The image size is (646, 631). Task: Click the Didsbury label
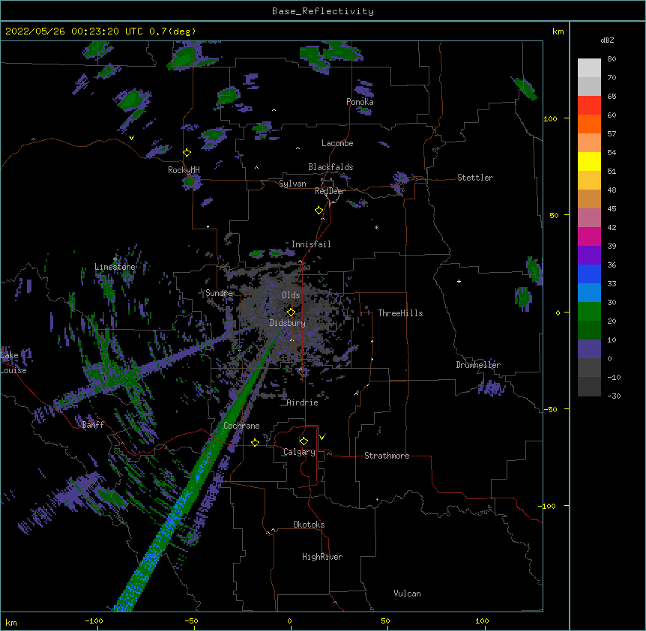[287, 323]
